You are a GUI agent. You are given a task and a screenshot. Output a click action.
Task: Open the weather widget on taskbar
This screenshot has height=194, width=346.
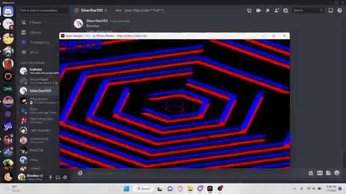coord(12,189)
